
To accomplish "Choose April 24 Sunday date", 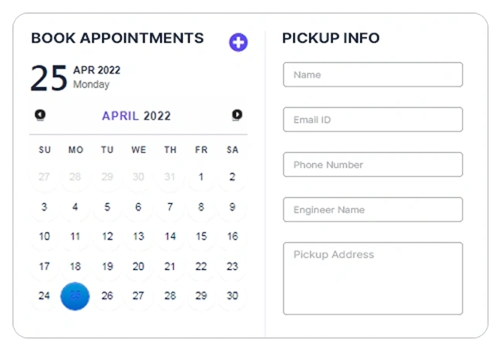I will point(44,296).
